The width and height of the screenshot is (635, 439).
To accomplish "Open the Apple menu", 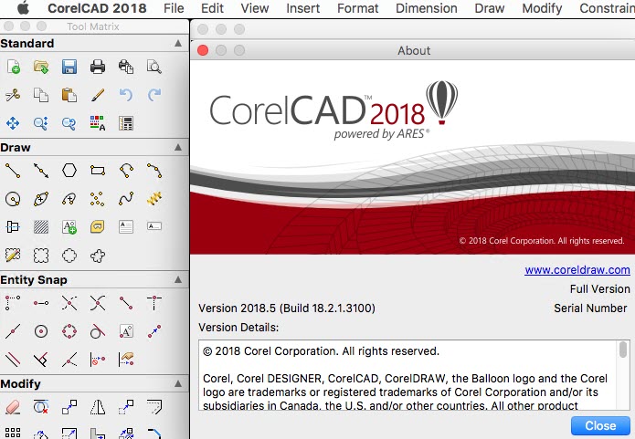I will (x=24, y=7).
